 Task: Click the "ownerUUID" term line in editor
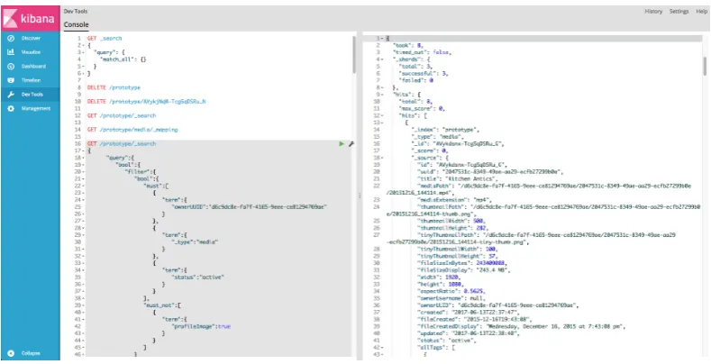(251, 207)
